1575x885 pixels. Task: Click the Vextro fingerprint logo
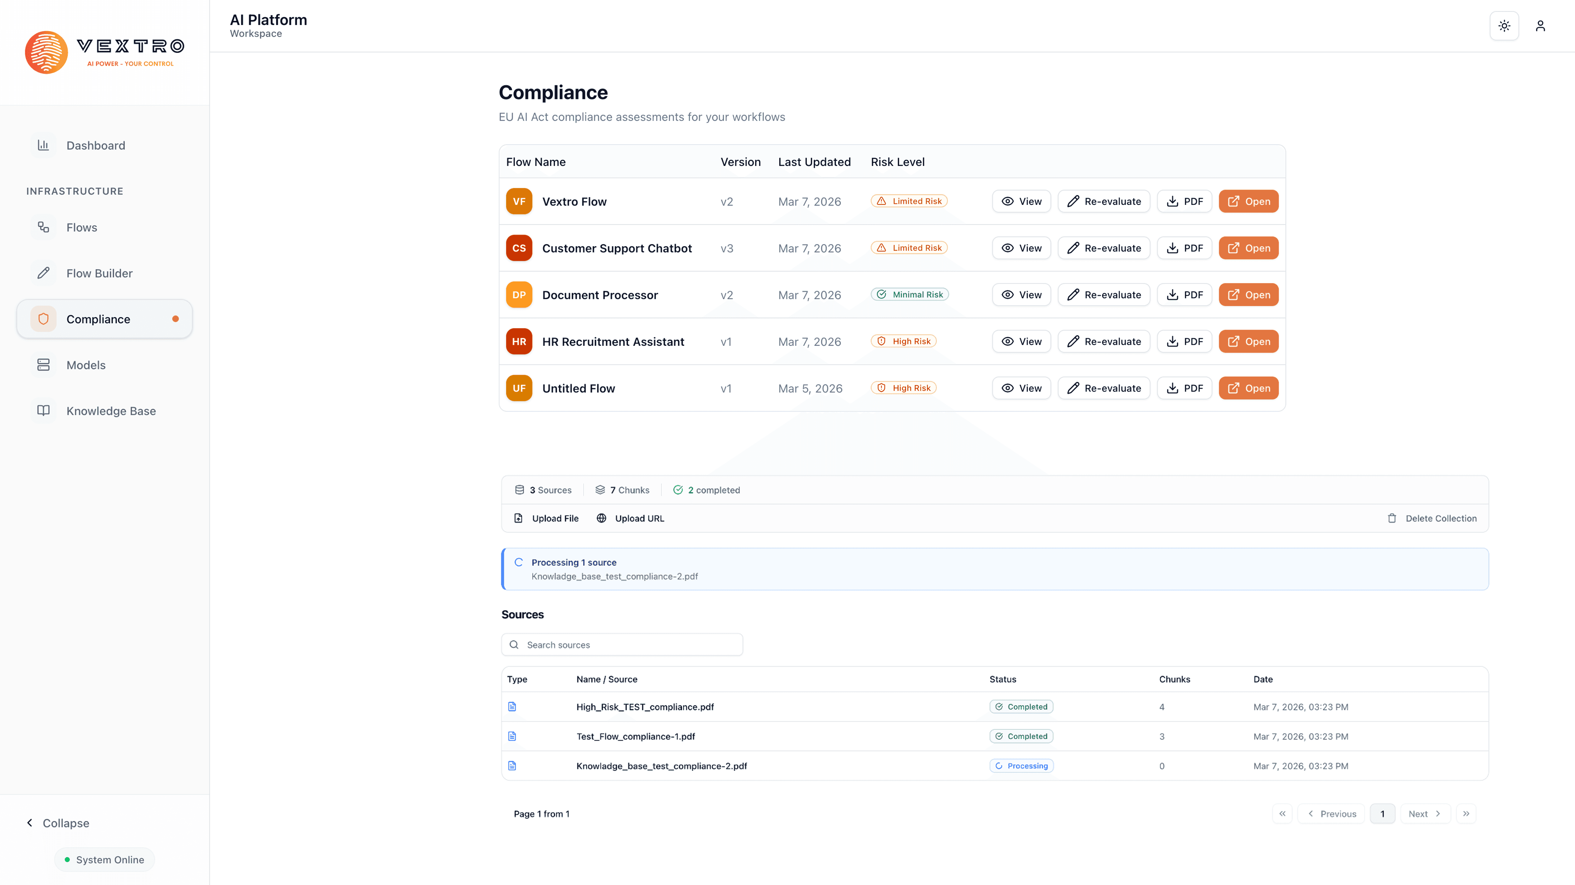tap(47, 53)
